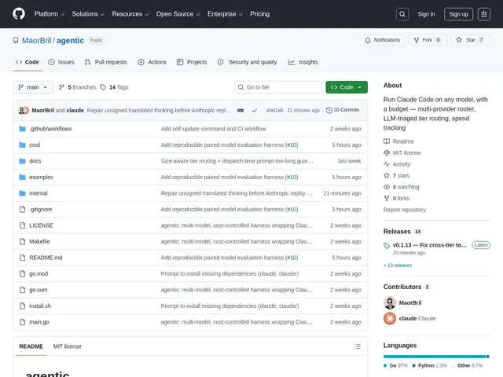
Task: Click the Sign in link
Action: click(426, 14)
